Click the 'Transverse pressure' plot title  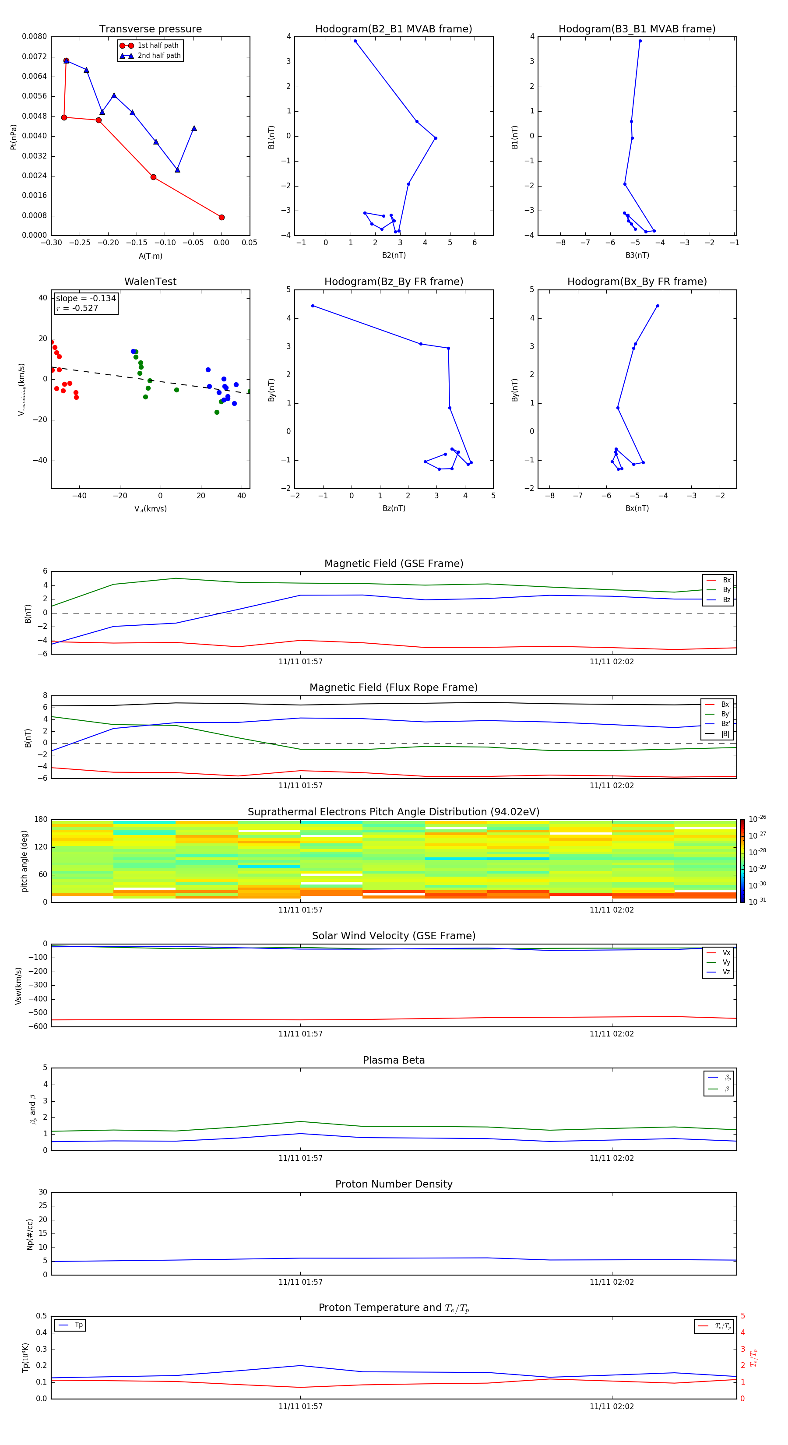point(150,29)
